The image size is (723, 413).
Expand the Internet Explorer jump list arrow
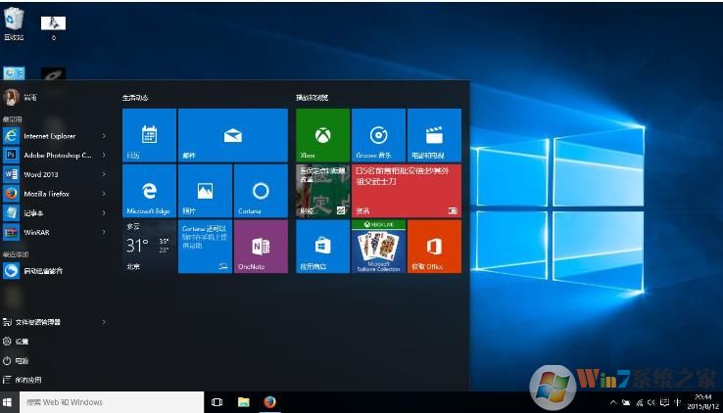pos(105,136)
